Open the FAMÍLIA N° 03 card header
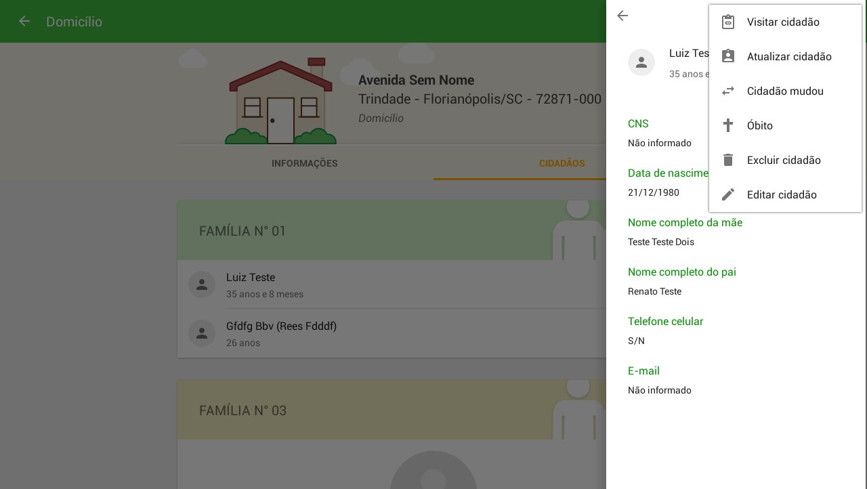The image size is (867, 489). 392,410
